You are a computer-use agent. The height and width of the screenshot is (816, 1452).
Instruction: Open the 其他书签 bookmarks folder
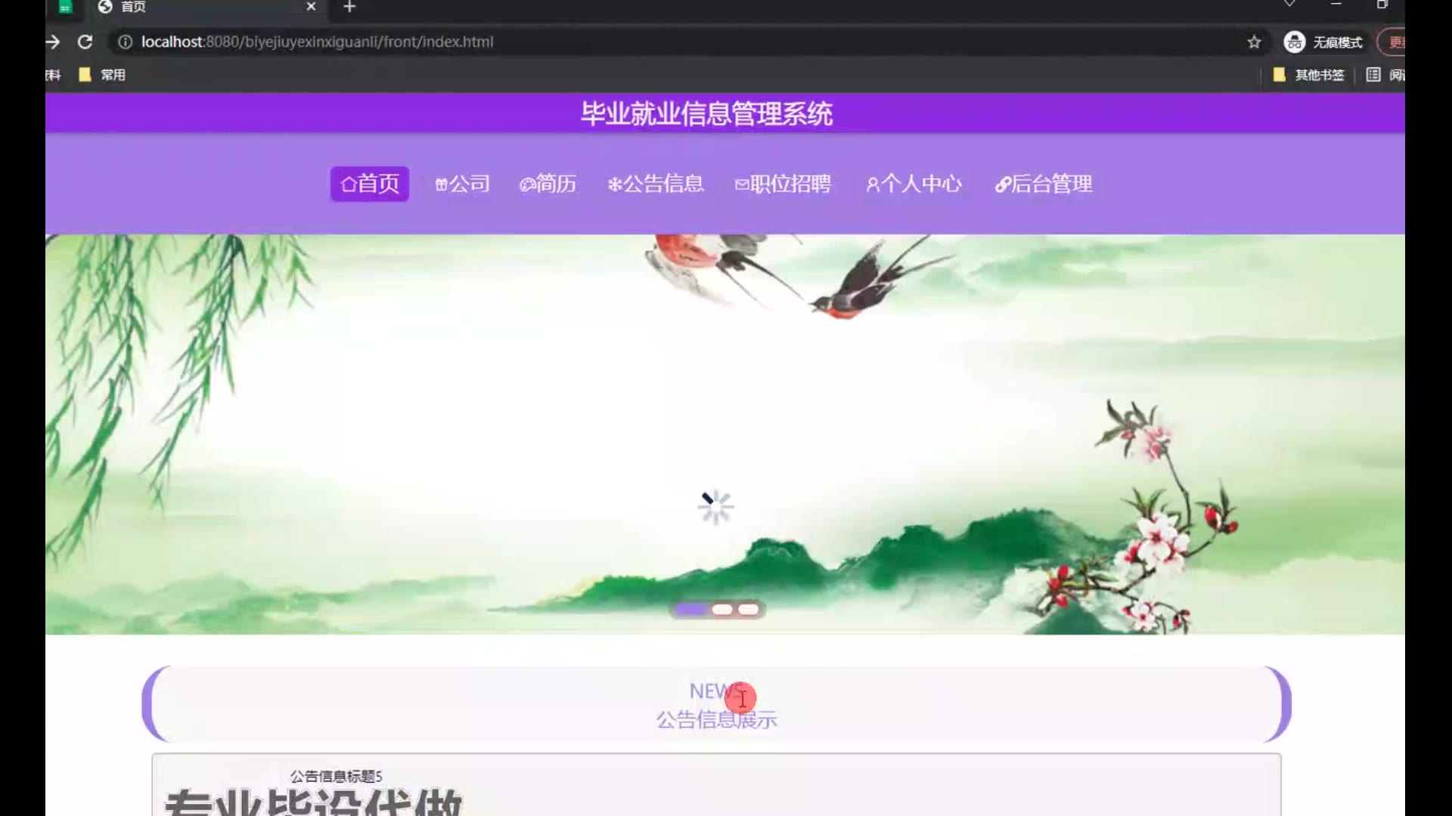click(1309, 75)
